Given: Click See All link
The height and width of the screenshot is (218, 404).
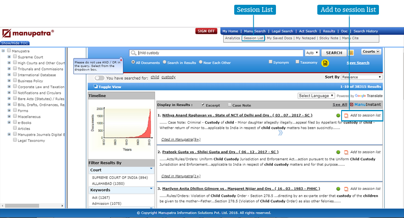Looking at the screenshot, I should (x=340, y=104).
